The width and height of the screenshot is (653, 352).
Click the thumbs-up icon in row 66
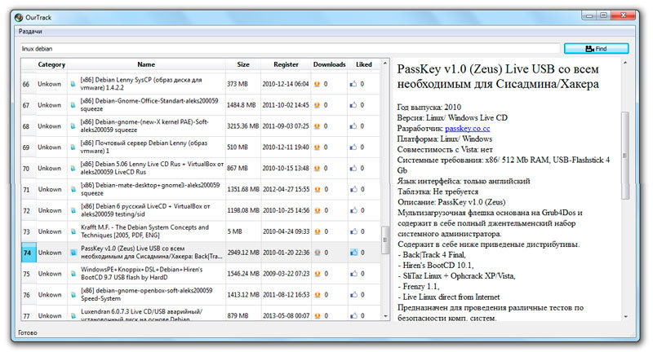pos(353,84)
